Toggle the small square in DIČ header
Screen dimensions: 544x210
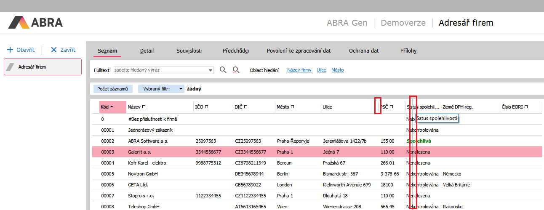click(x=246, y=107)
